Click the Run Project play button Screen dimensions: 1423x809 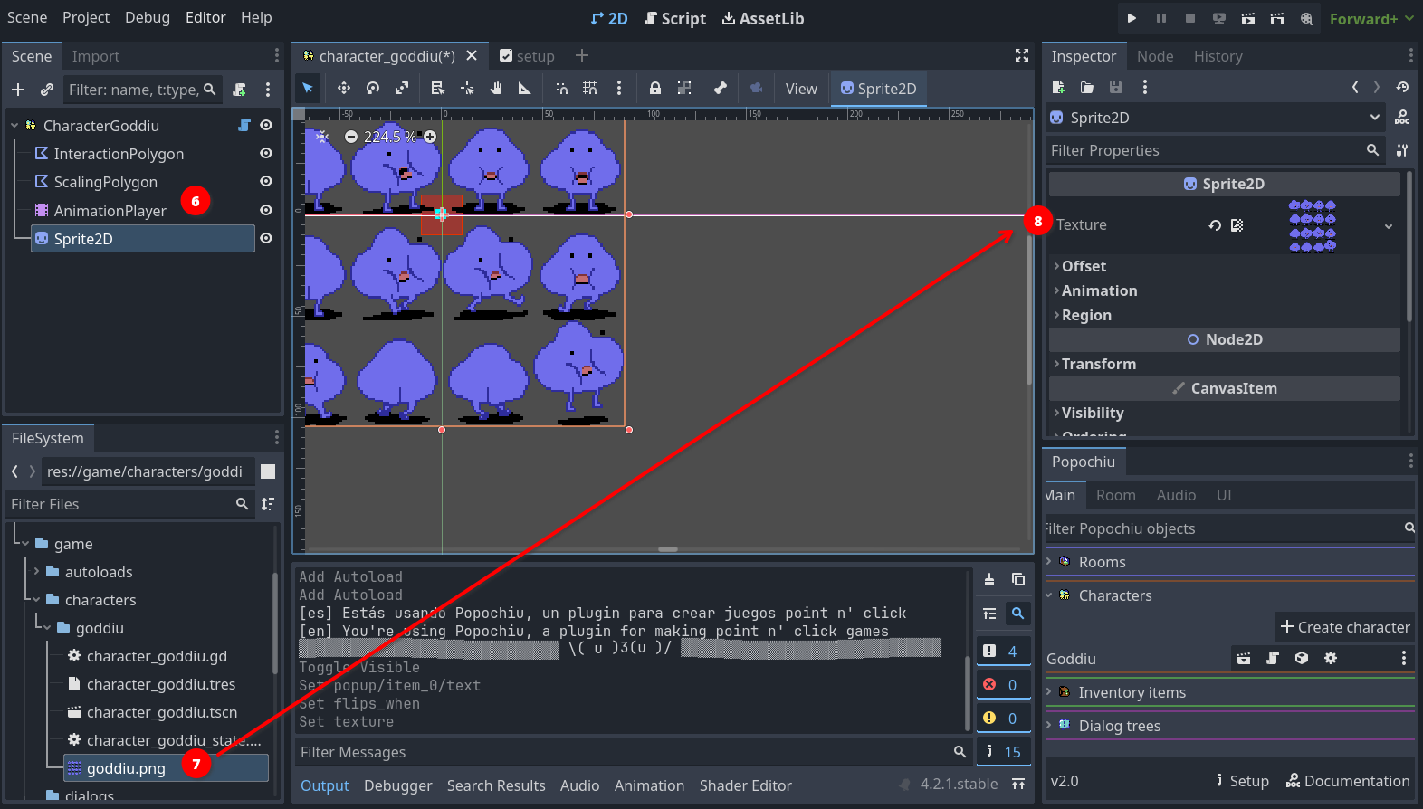click(1132, 18)
